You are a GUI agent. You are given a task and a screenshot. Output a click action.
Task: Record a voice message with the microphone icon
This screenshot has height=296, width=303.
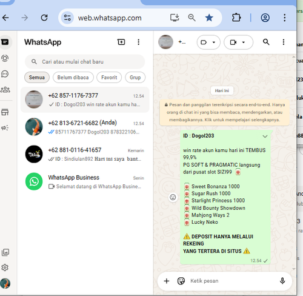coord(282,281)
